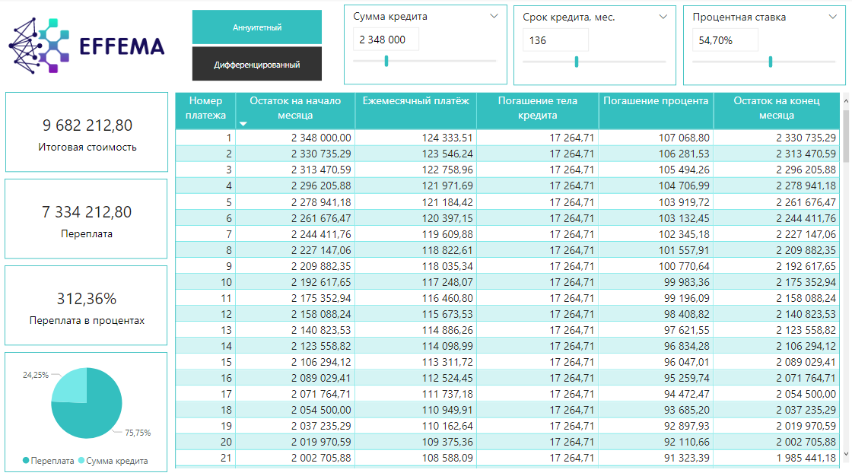
Task: Click the table scrollbar up arrow
Action: 845,101
